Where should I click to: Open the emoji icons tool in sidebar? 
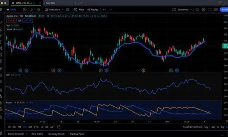[1, 61]
